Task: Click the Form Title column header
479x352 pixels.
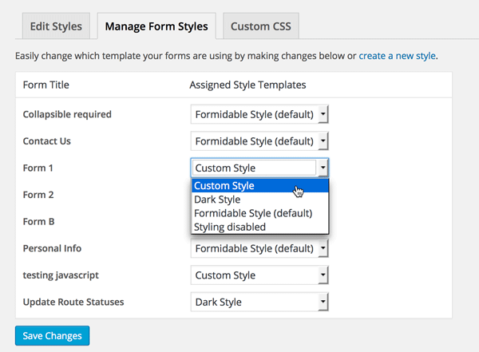Action: tap(47, 85)
